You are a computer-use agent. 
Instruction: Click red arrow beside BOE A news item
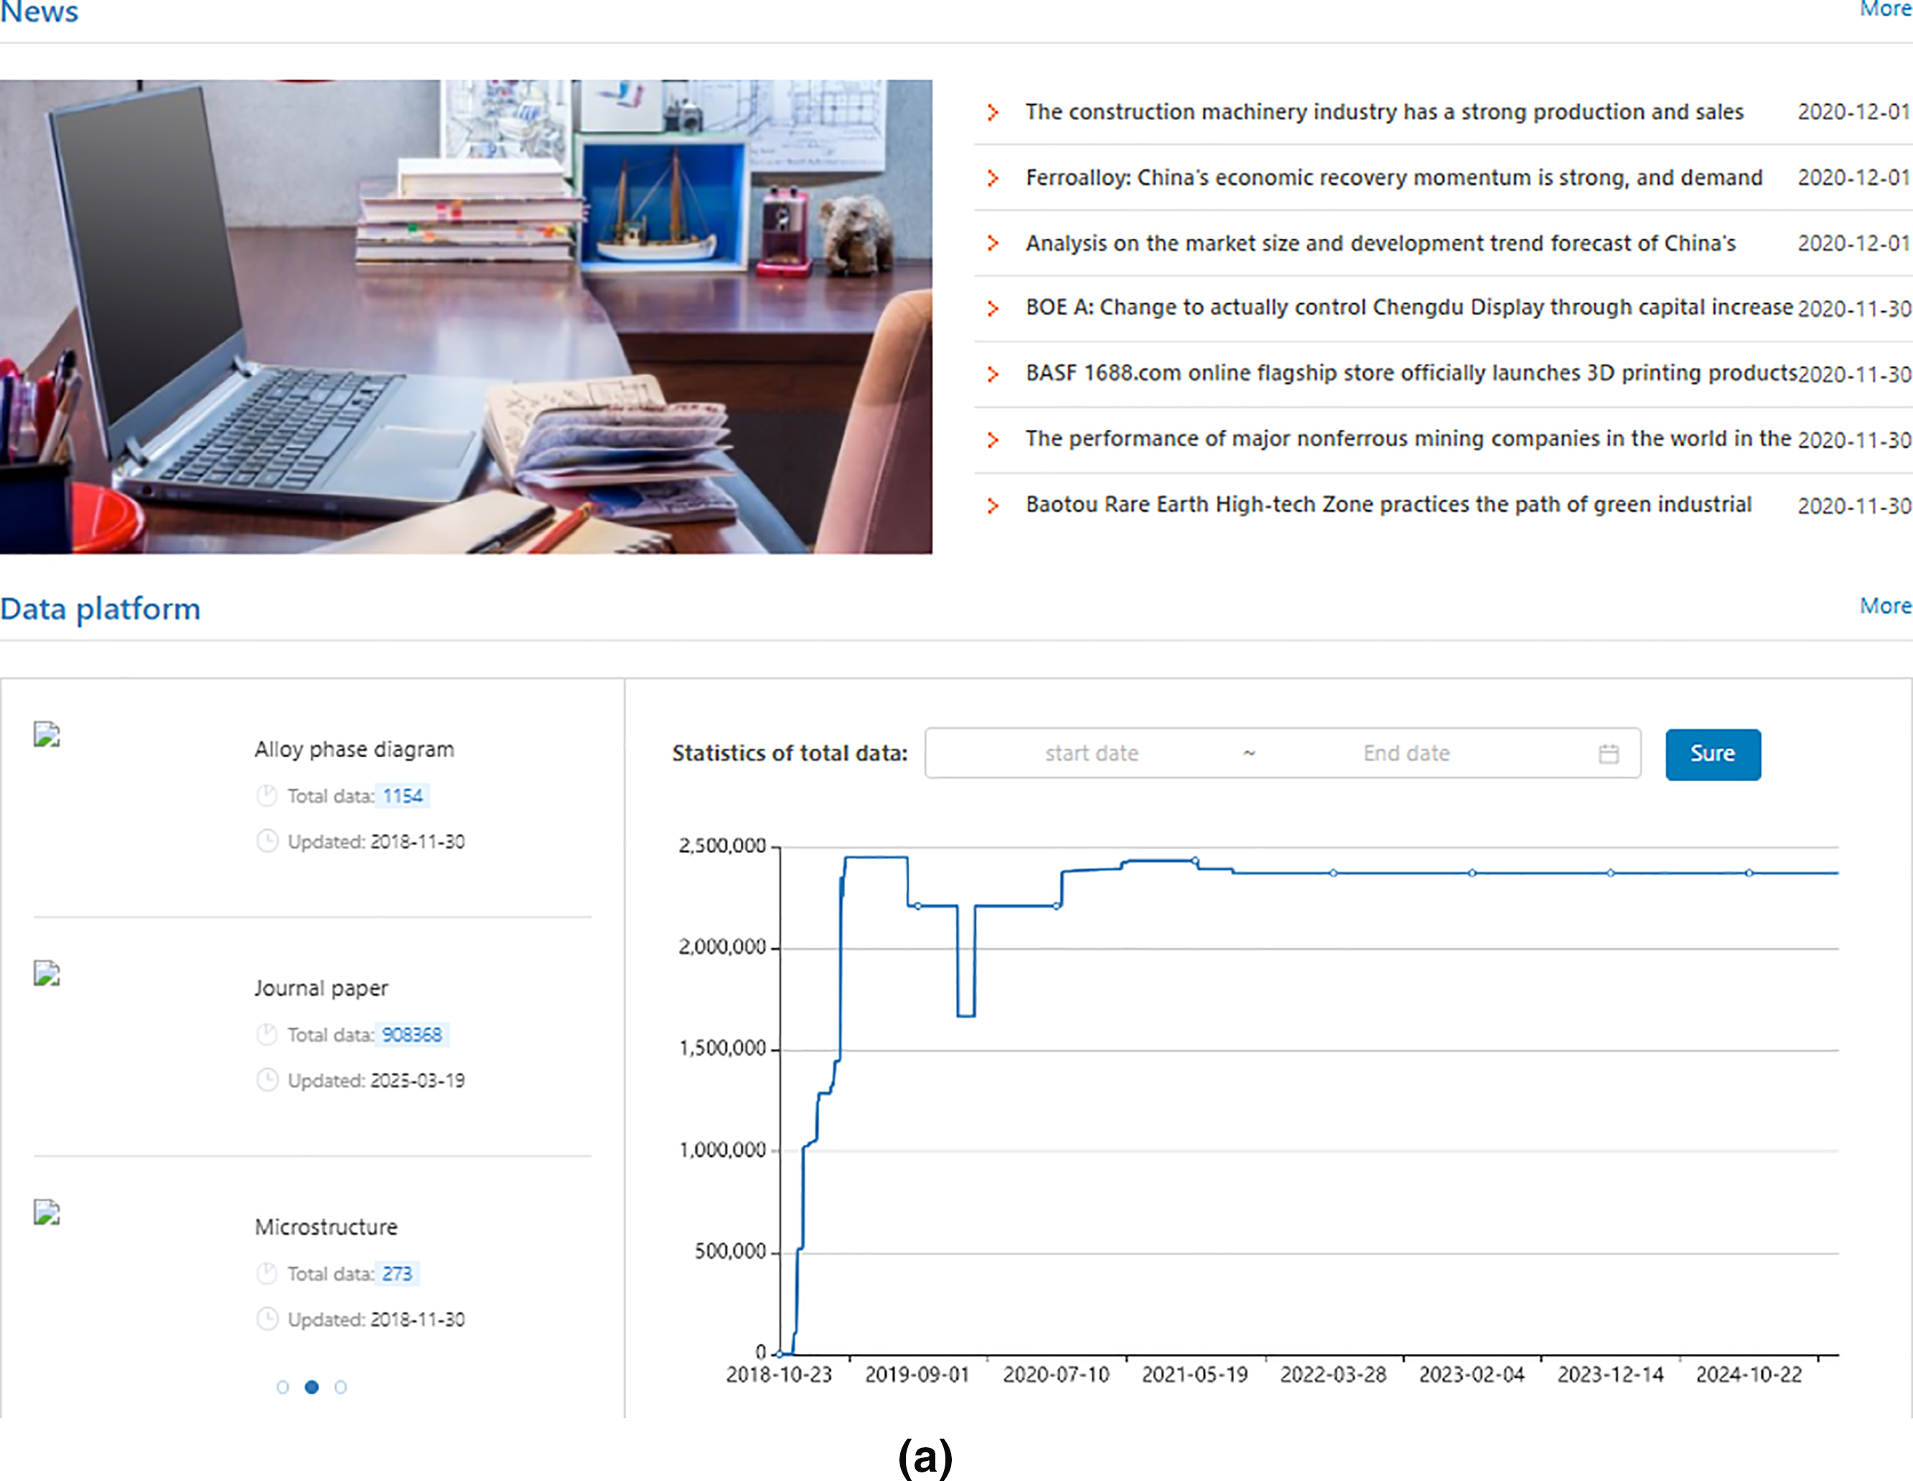pos(993,309)
